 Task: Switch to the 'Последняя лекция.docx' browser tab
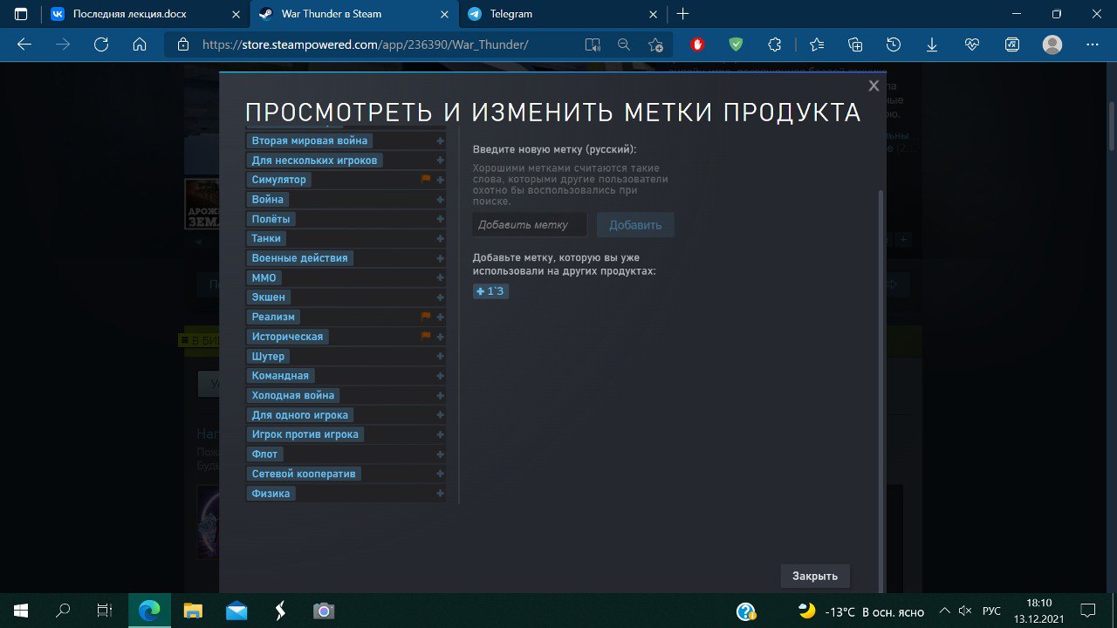[144, 14]
